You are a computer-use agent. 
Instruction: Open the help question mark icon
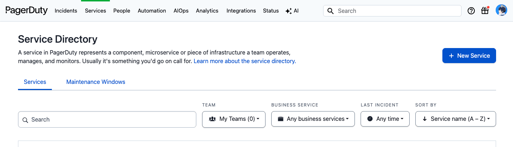[x=471, y=11]
